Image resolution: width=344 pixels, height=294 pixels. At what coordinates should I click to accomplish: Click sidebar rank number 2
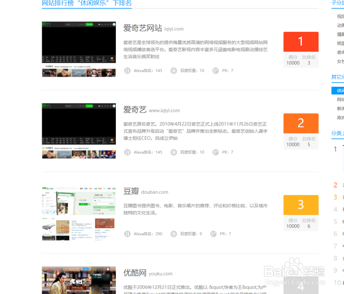335,185
